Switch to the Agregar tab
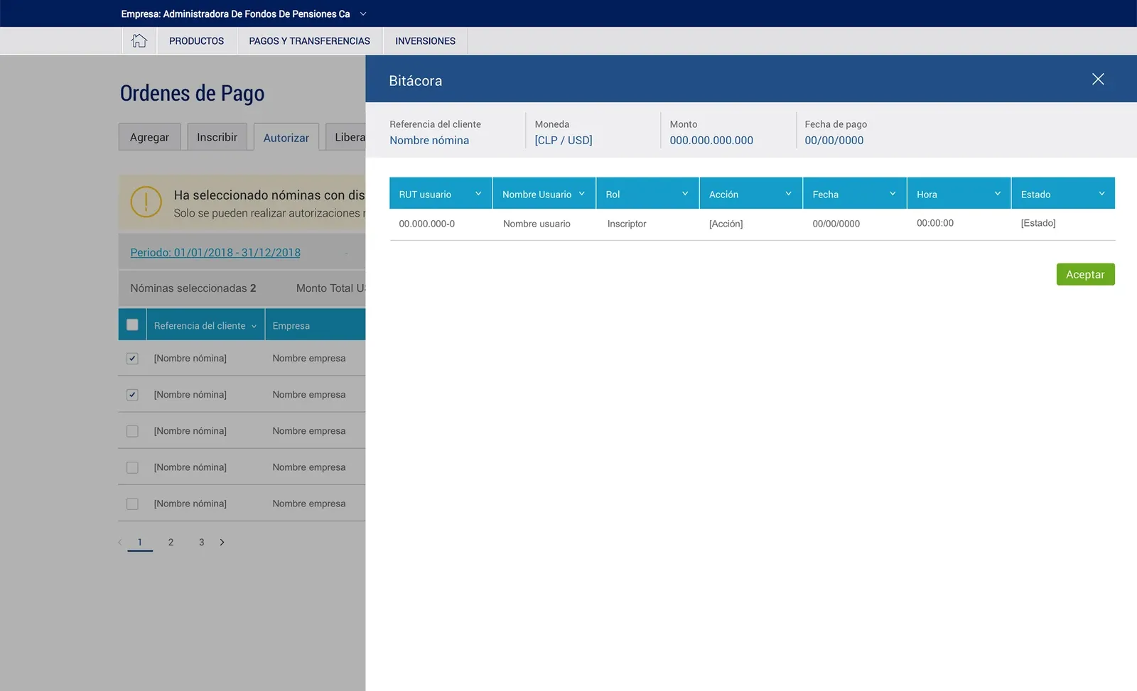1137x691 pixels. tap(149, 137)
